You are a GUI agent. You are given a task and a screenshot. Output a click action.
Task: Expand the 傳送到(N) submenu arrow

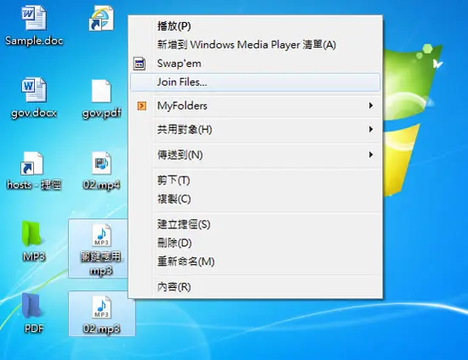pyautogui.click(x=371, y=155)
